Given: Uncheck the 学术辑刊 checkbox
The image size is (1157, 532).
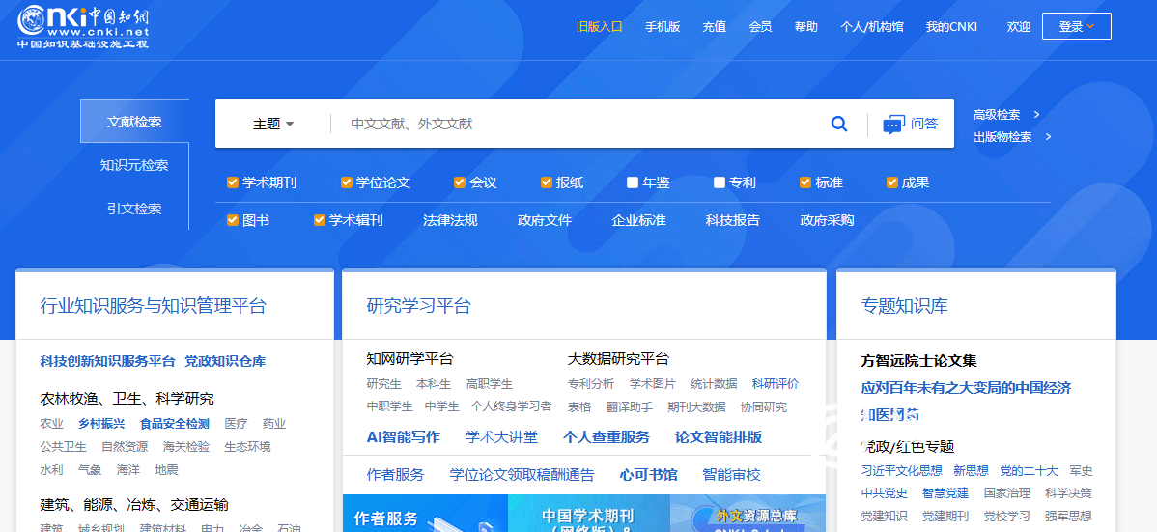Looking at the screenshot, I should (320, 220).
